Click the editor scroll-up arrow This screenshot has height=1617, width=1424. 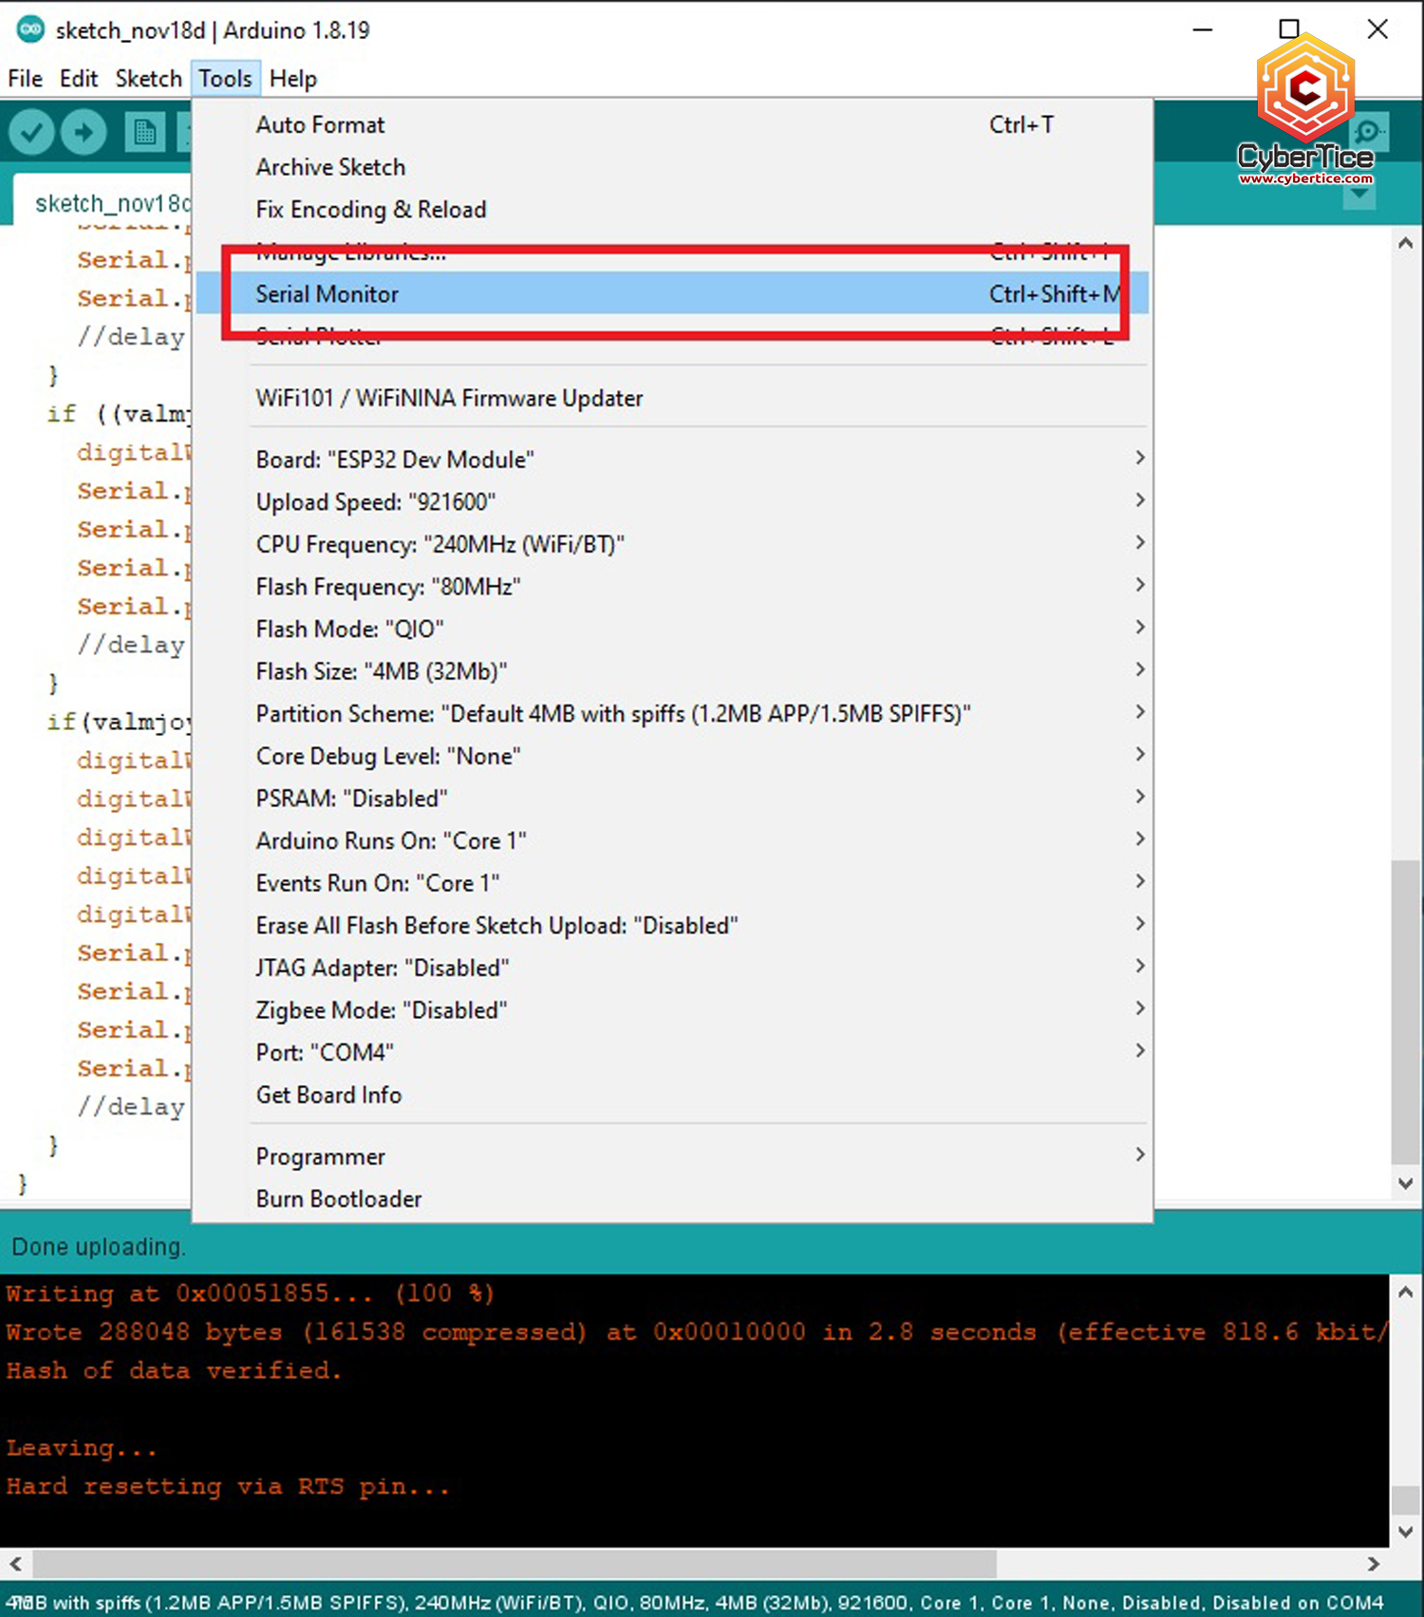point(1405,243)
